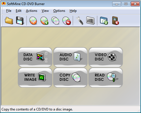Screen dimensions: 141x113
Task: Open the View menu
Action: tap(45, 11)
